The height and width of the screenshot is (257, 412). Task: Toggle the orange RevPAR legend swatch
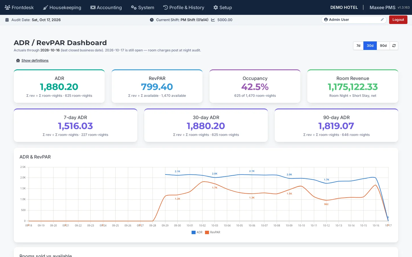[x=207, y=232]
